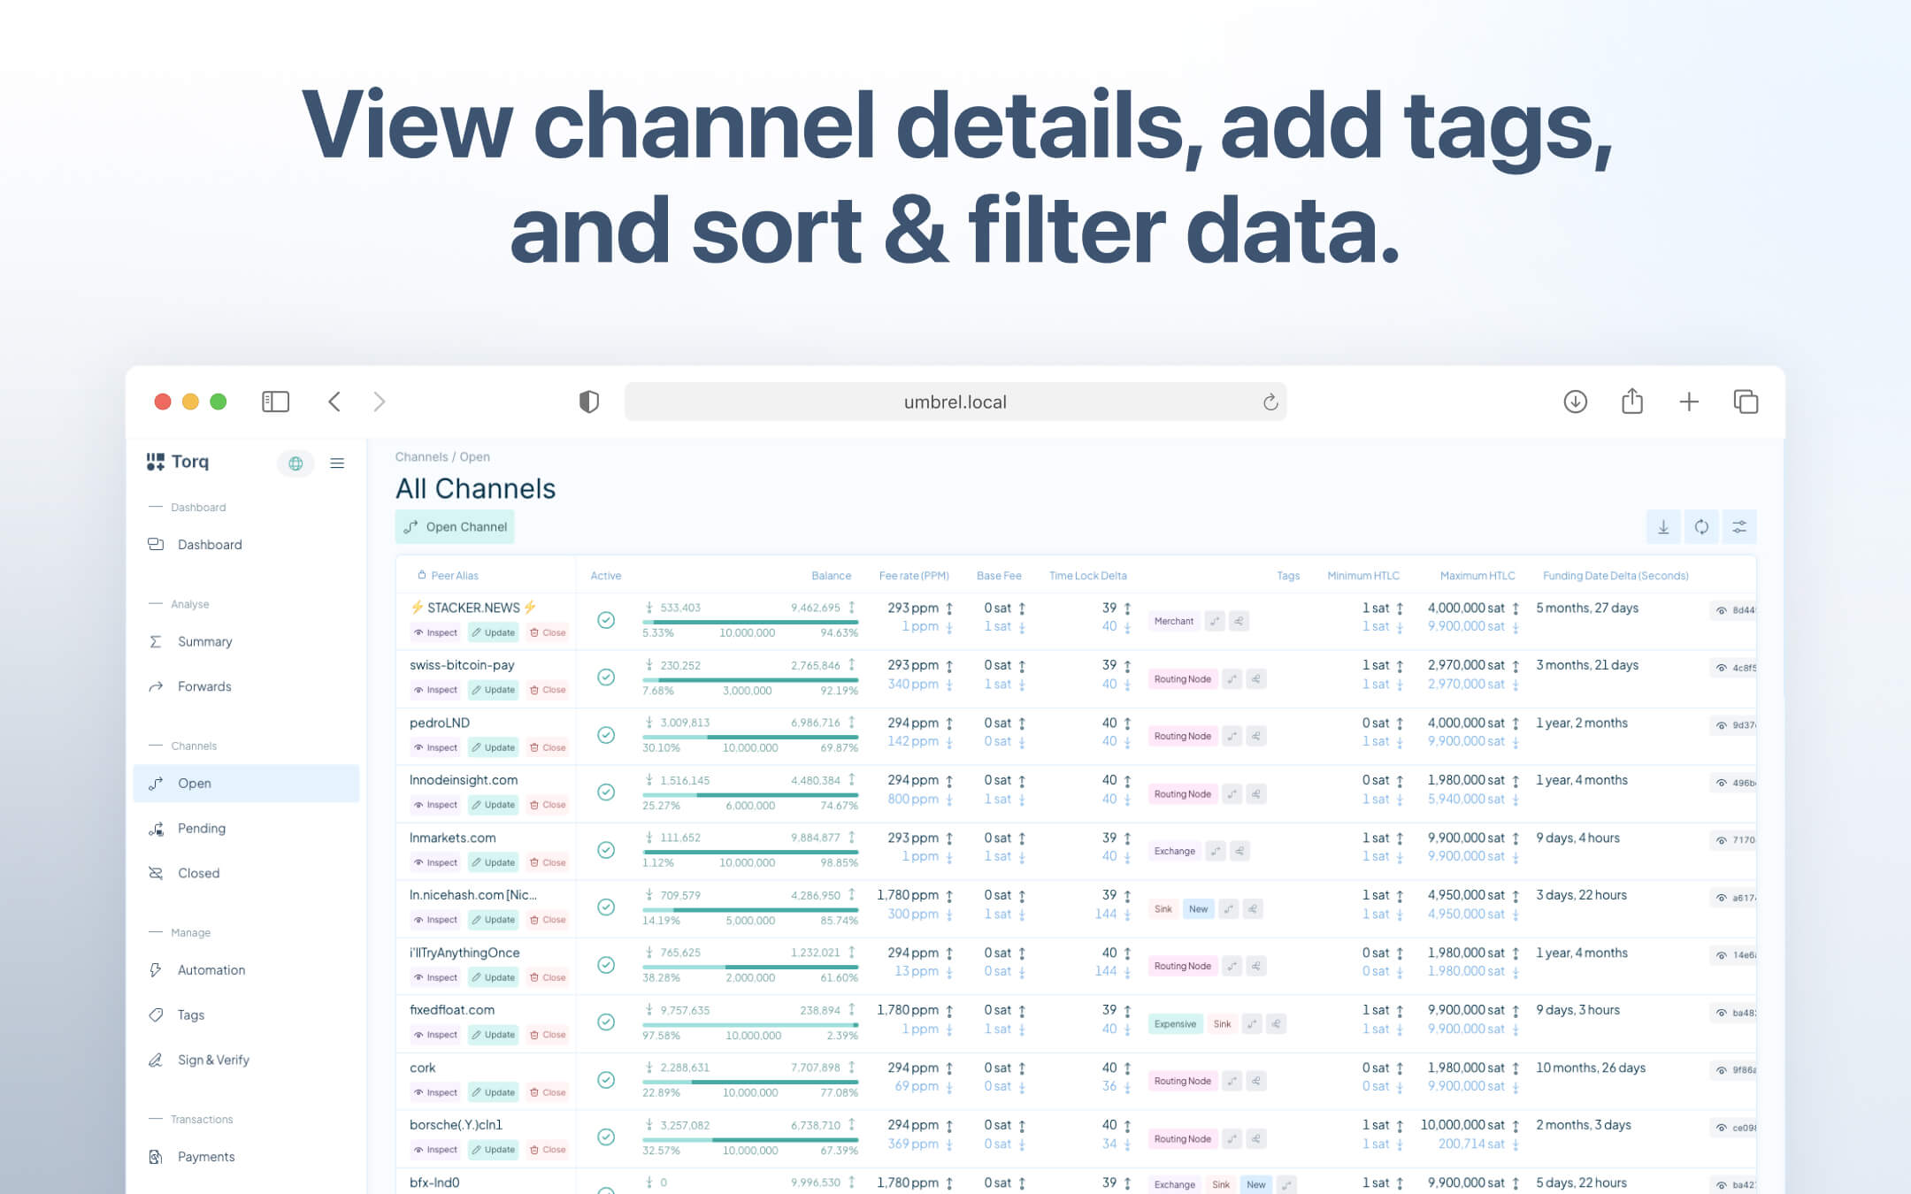Open the browser downloads icon
The image size is (1911, 1194).
(1575, 402)
